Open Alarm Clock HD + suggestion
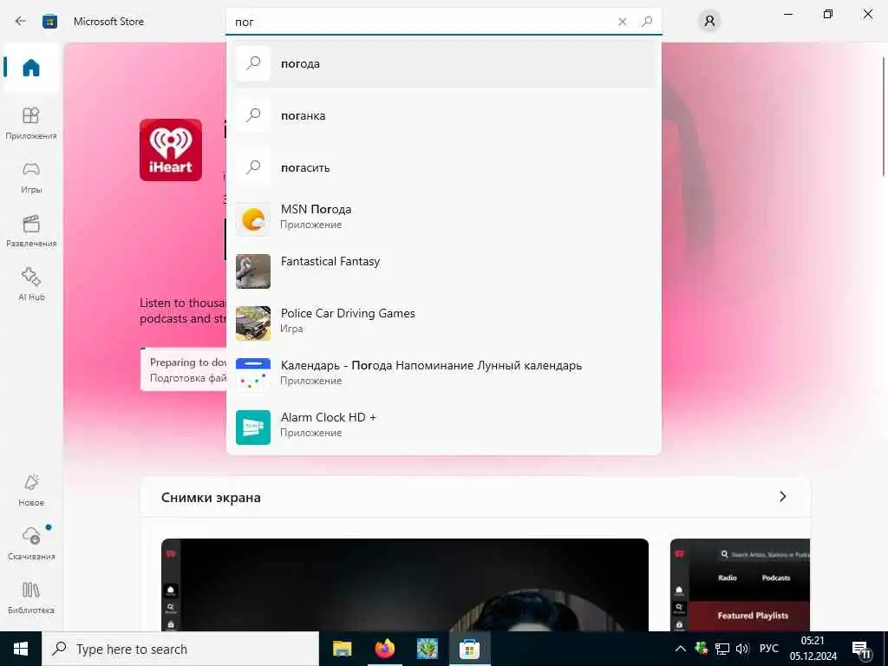Screen dimensions: 888x666 (x=443, y=427)
